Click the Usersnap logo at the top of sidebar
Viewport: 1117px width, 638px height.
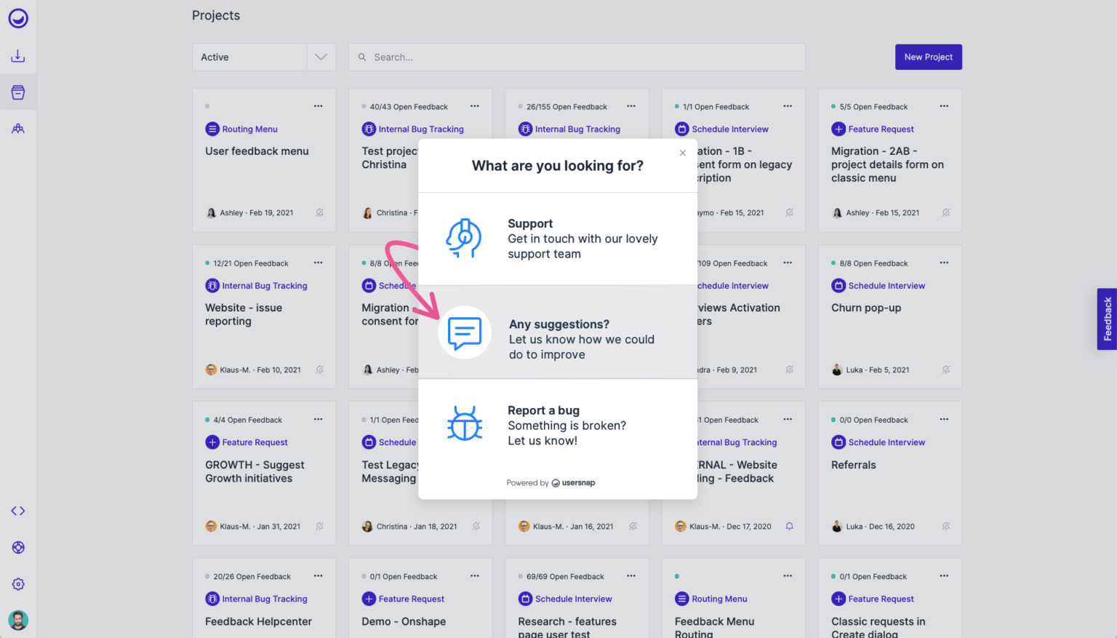pos(18,18)
